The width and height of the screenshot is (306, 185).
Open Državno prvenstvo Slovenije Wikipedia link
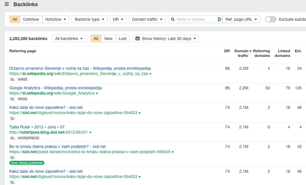80,68
